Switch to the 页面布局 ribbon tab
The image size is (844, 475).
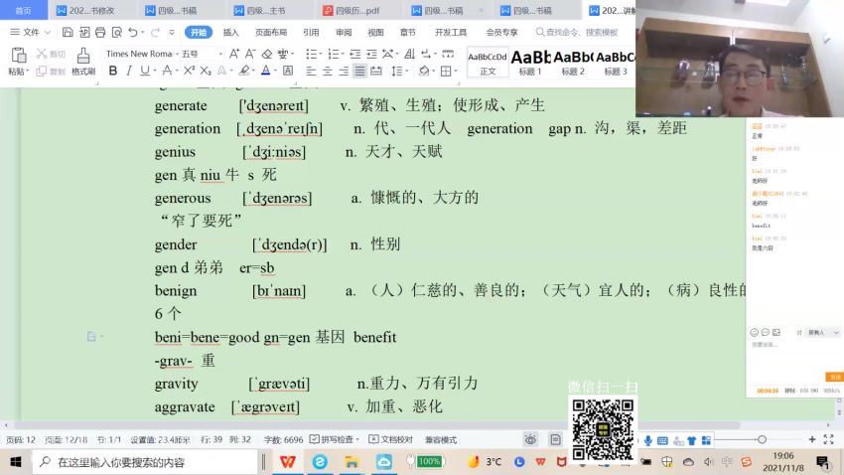pos(271,33)
